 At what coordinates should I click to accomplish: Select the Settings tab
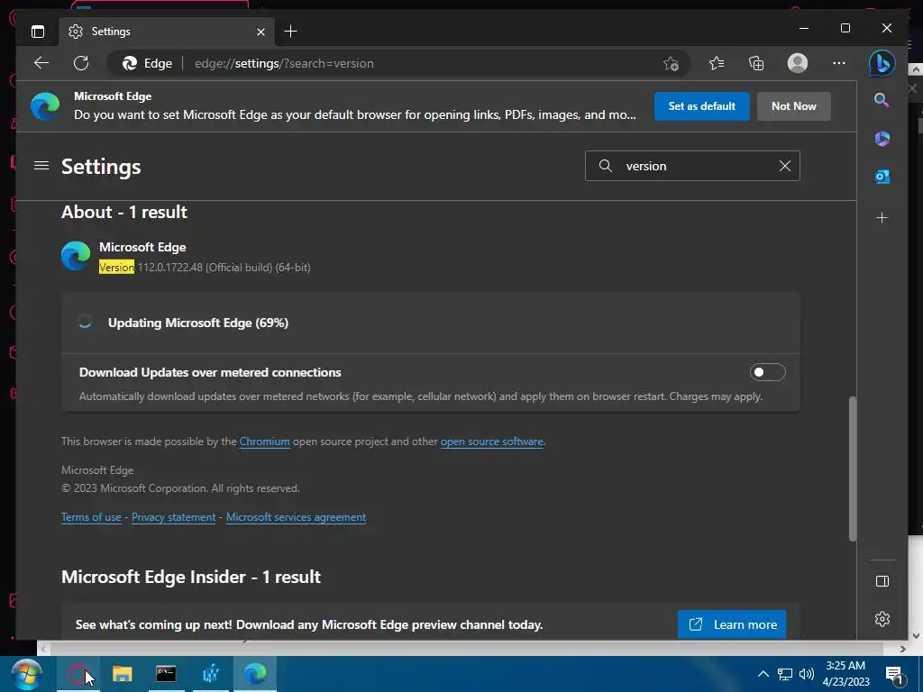coord(167,32)
